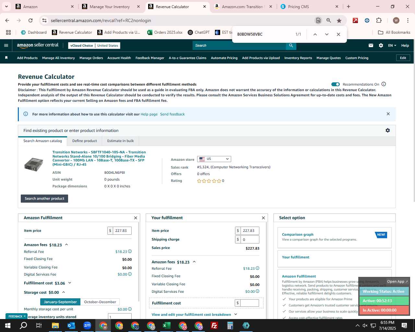Switch to Estimate in bulk tab
Screen dimensions: 415x332
(x=121, y=141)
